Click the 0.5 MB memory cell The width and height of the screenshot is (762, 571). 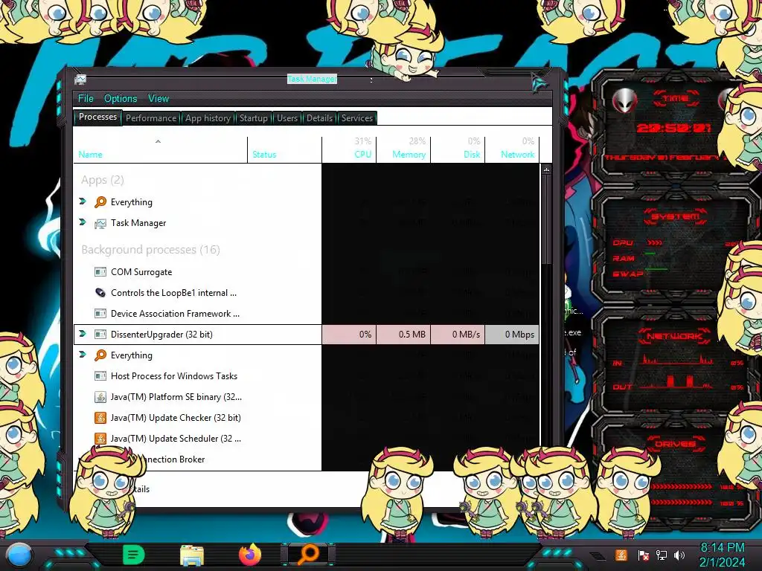403,335
